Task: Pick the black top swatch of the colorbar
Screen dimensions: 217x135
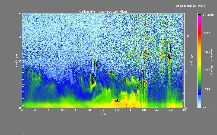Action: tap(199, 14)
